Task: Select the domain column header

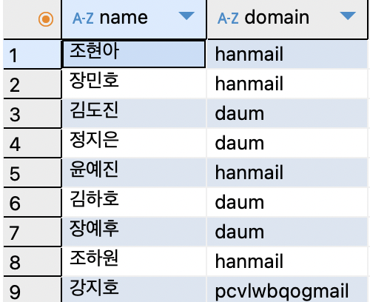Action: (x=288, y=19)
